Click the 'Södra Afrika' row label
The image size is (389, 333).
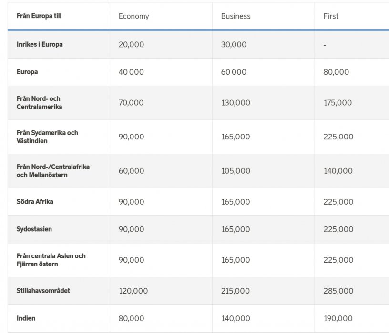coord(35,202)
